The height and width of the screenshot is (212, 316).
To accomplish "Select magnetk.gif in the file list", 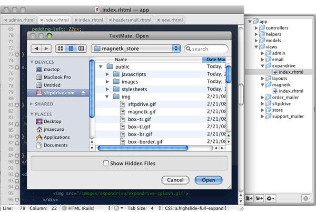I will coord(142,112).
